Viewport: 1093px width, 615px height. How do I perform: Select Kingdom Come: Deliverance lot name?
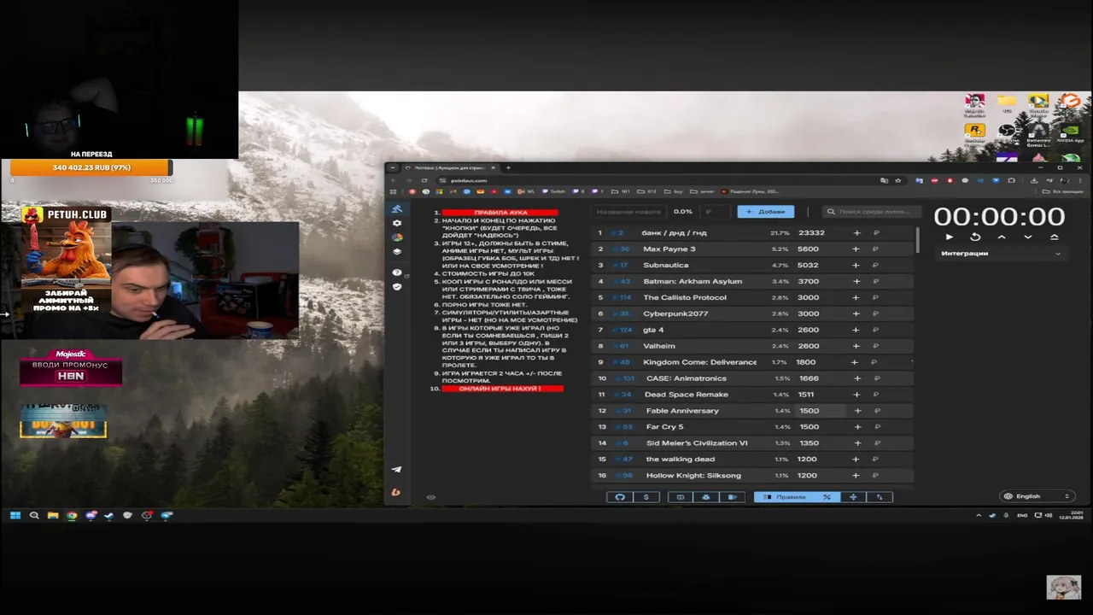(x=700, y=362)
